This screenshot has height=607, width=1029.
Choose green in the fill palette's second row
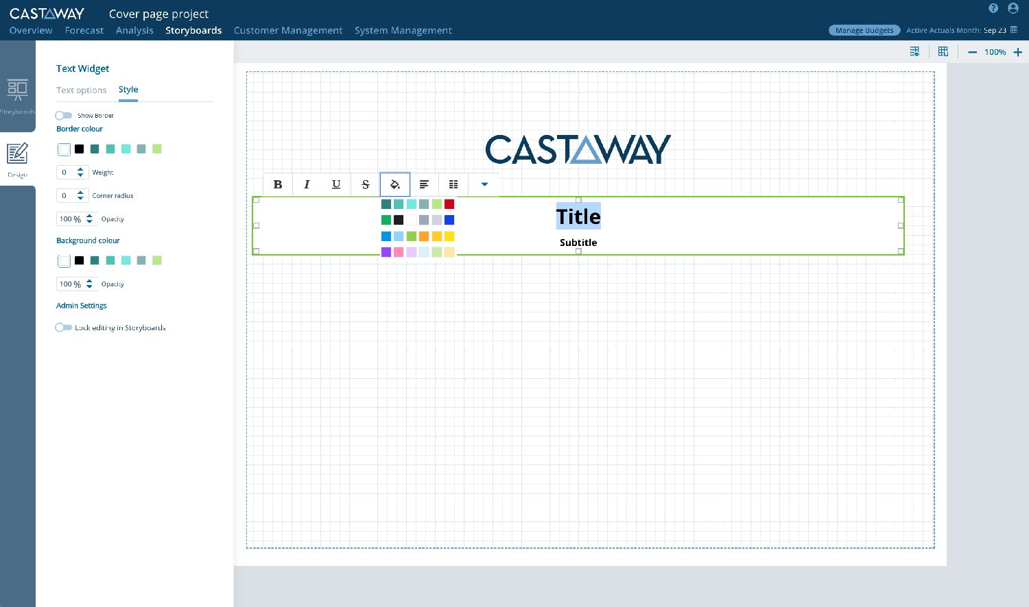click(386, 220)
